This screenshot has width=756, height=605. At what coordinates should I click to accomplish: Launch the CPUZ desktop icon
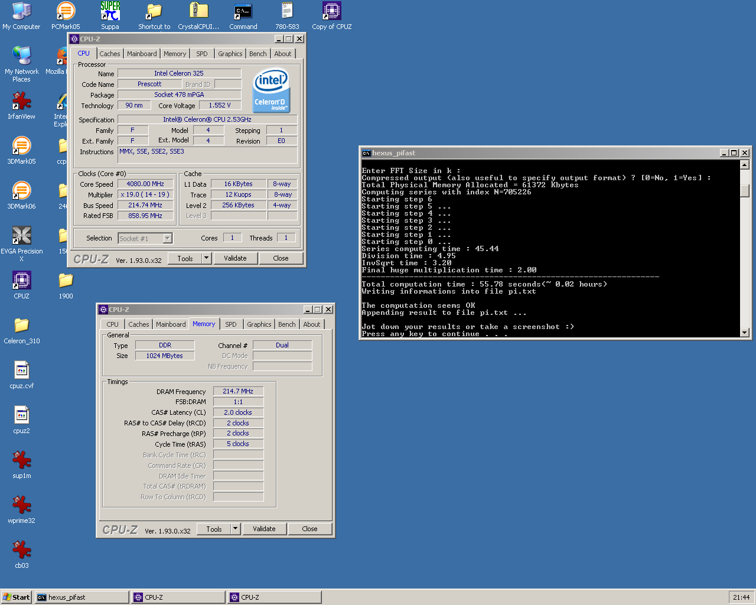pos(21,285)
